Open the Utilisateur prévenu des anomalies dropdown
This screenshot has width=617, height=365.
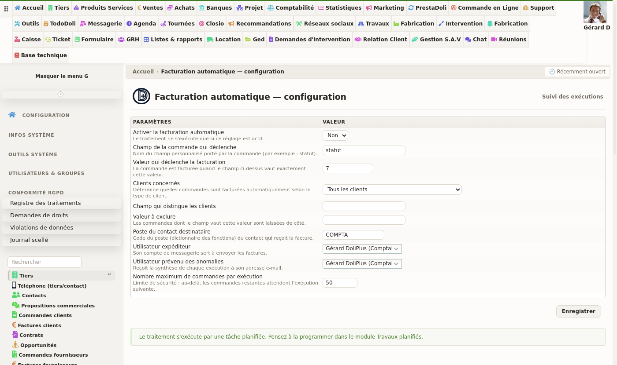point(362,264)
